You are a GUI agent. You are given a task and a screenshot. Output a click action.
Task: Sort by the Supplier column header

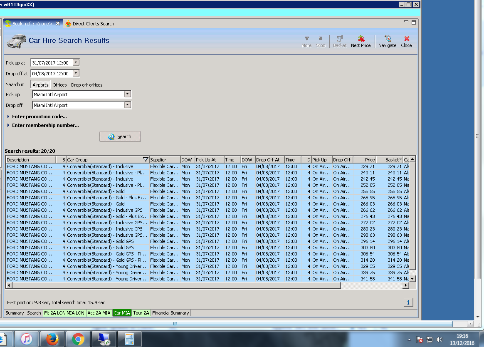coord(165,159)
